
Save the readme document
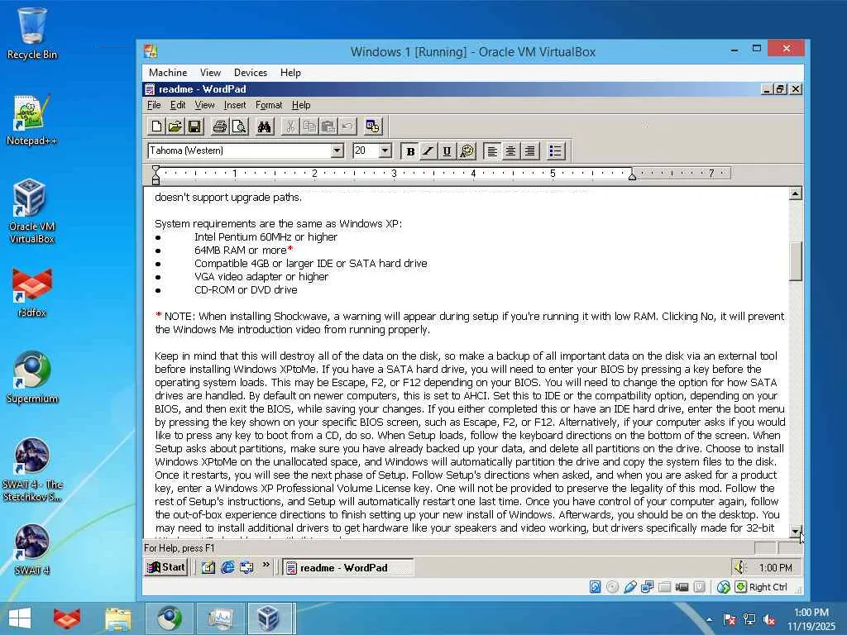[x=194, y=127]
